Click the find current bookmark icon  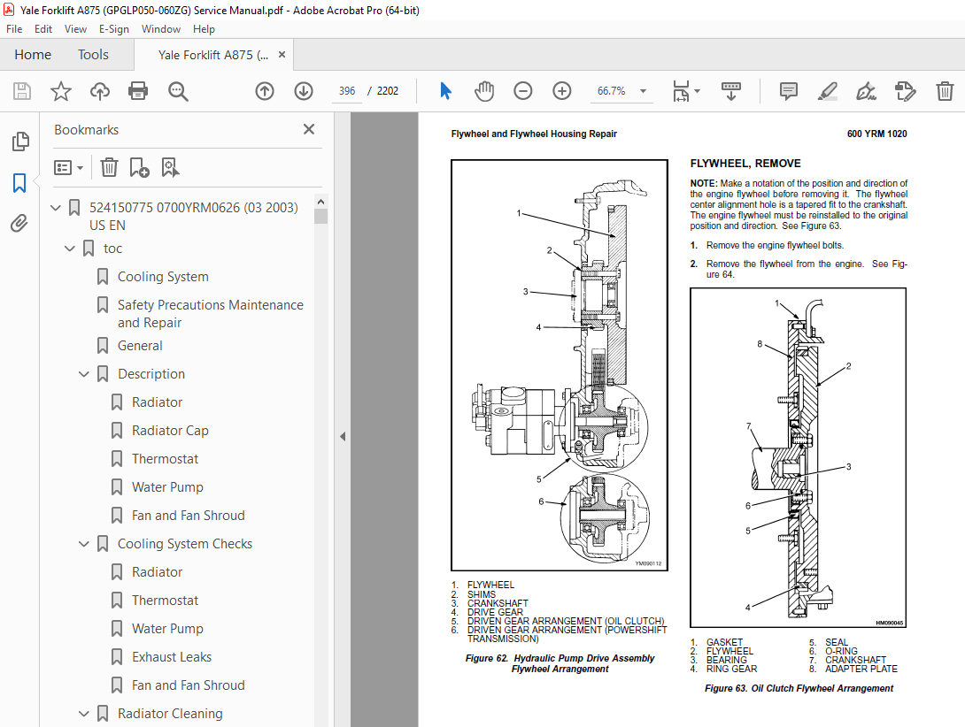[x=170, y=167]
